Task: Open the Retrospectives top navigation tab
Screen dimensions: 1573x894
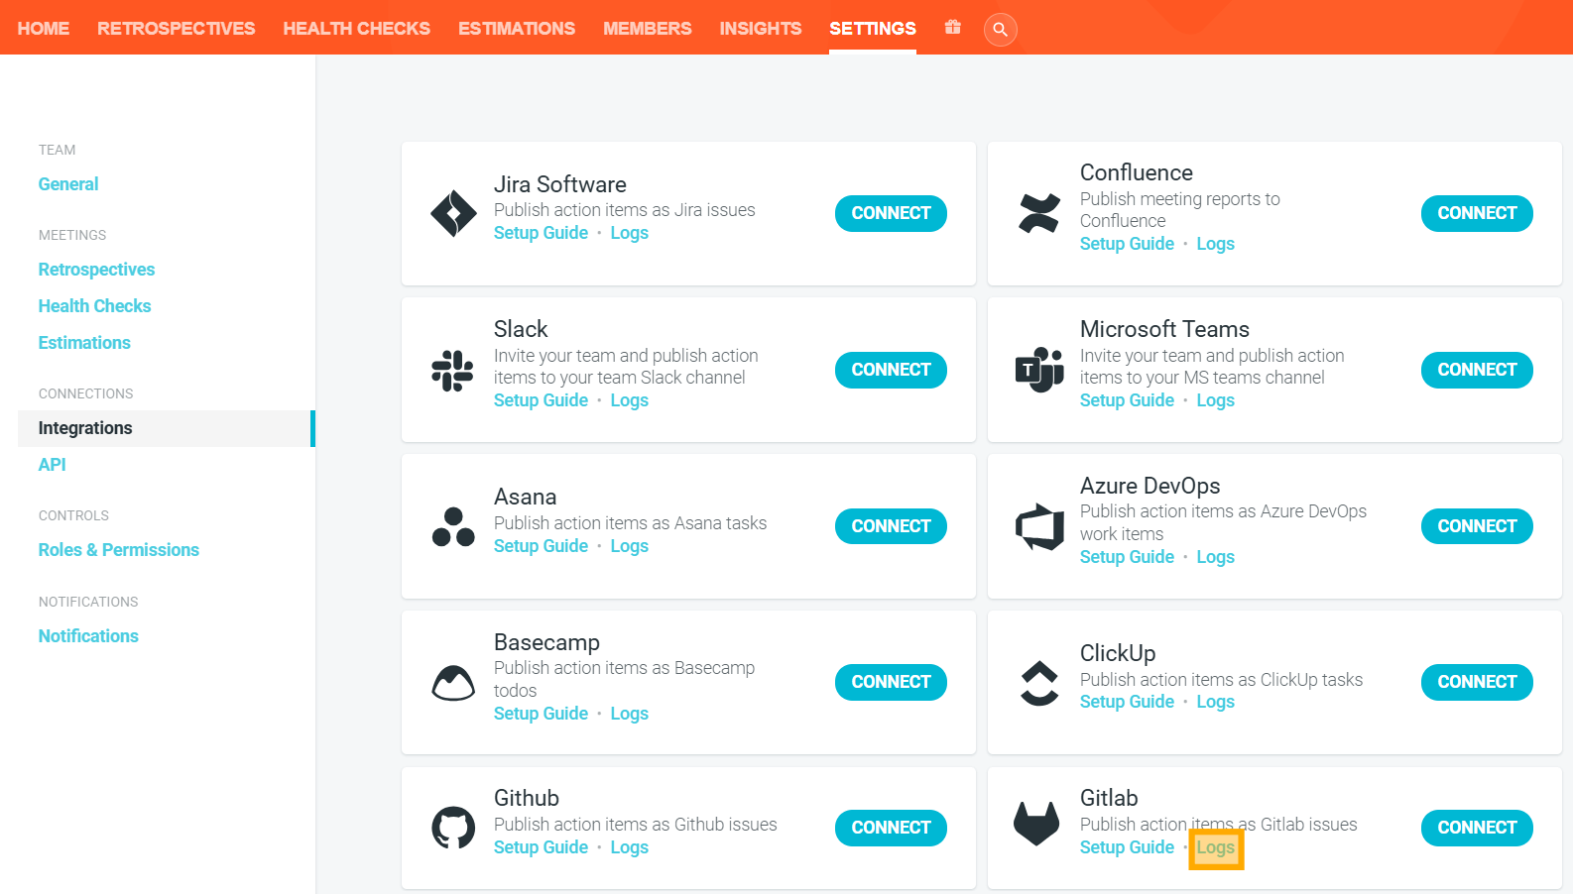Action: pos(177,29)
